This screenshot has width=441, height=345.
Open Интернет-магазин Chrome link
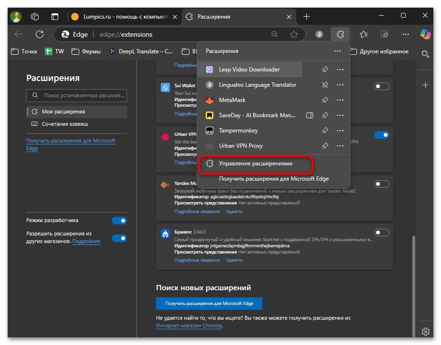(189, 325)
